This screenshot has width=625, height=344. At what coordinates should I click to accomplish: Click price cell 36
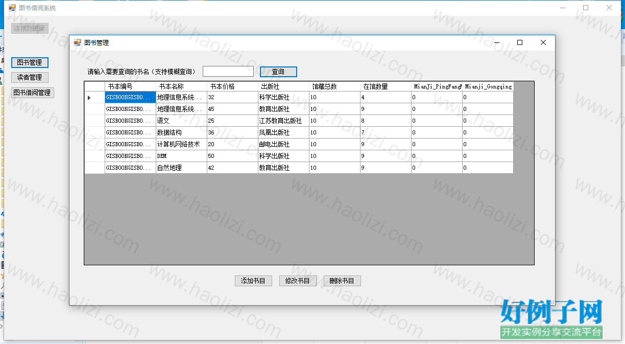232,132
